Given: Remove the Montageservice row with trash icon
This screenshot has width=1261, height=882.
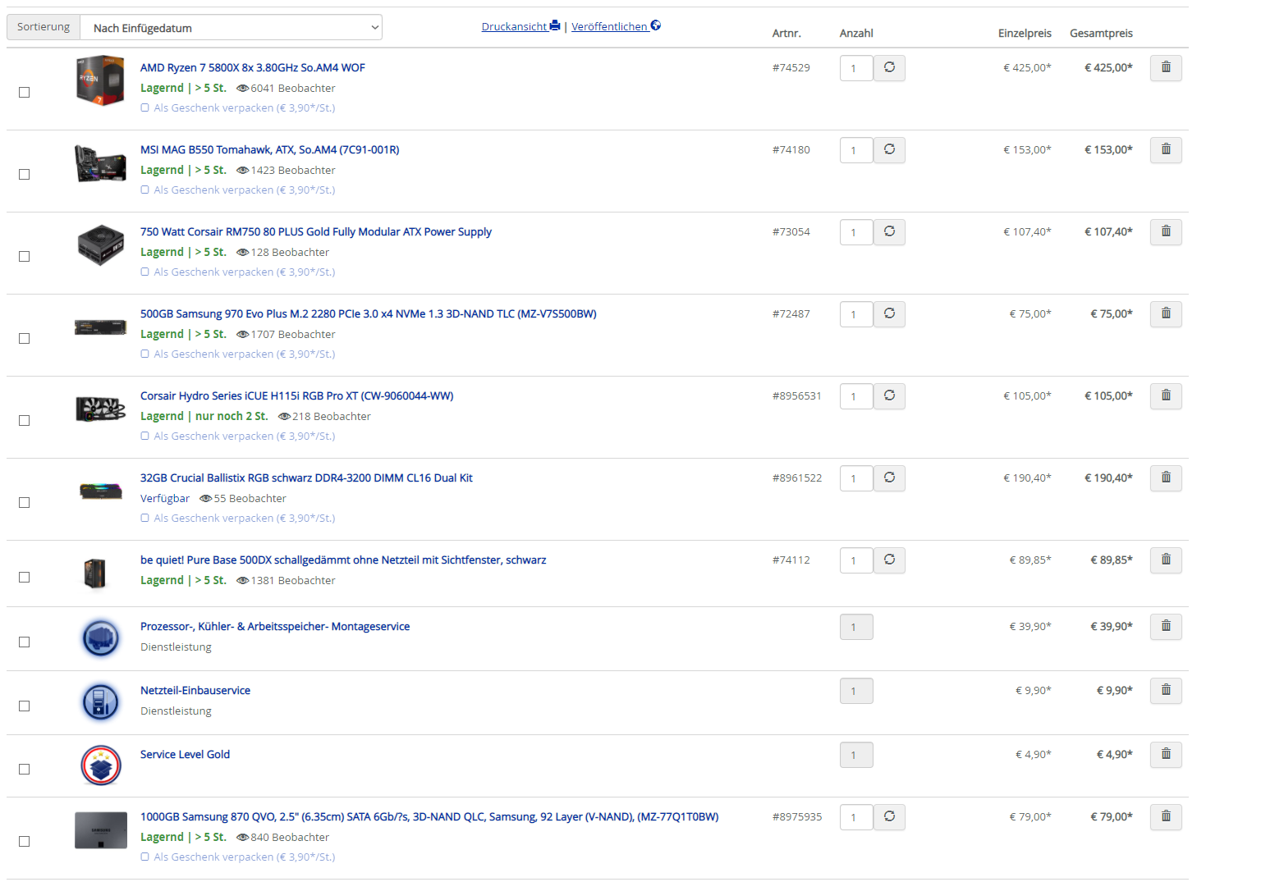Looking at the screenshot, I should (1166, 627).
